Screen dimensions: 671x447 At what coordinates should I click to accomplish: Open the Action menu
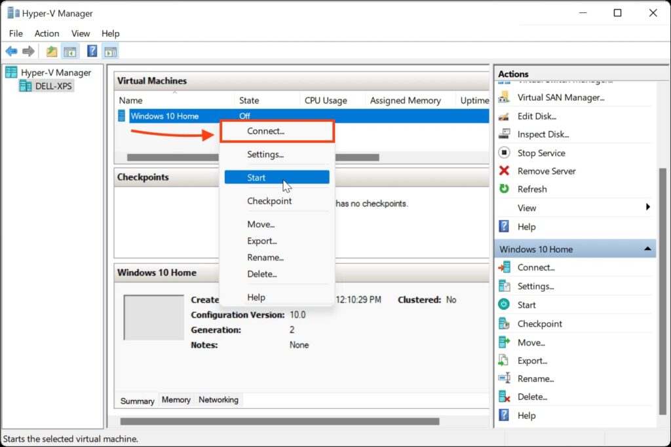[47, 33]
